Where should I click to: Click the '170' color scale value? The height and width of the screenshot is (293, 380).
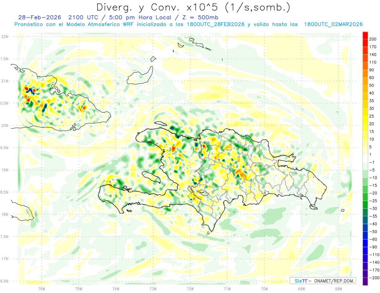pos(373,46)
